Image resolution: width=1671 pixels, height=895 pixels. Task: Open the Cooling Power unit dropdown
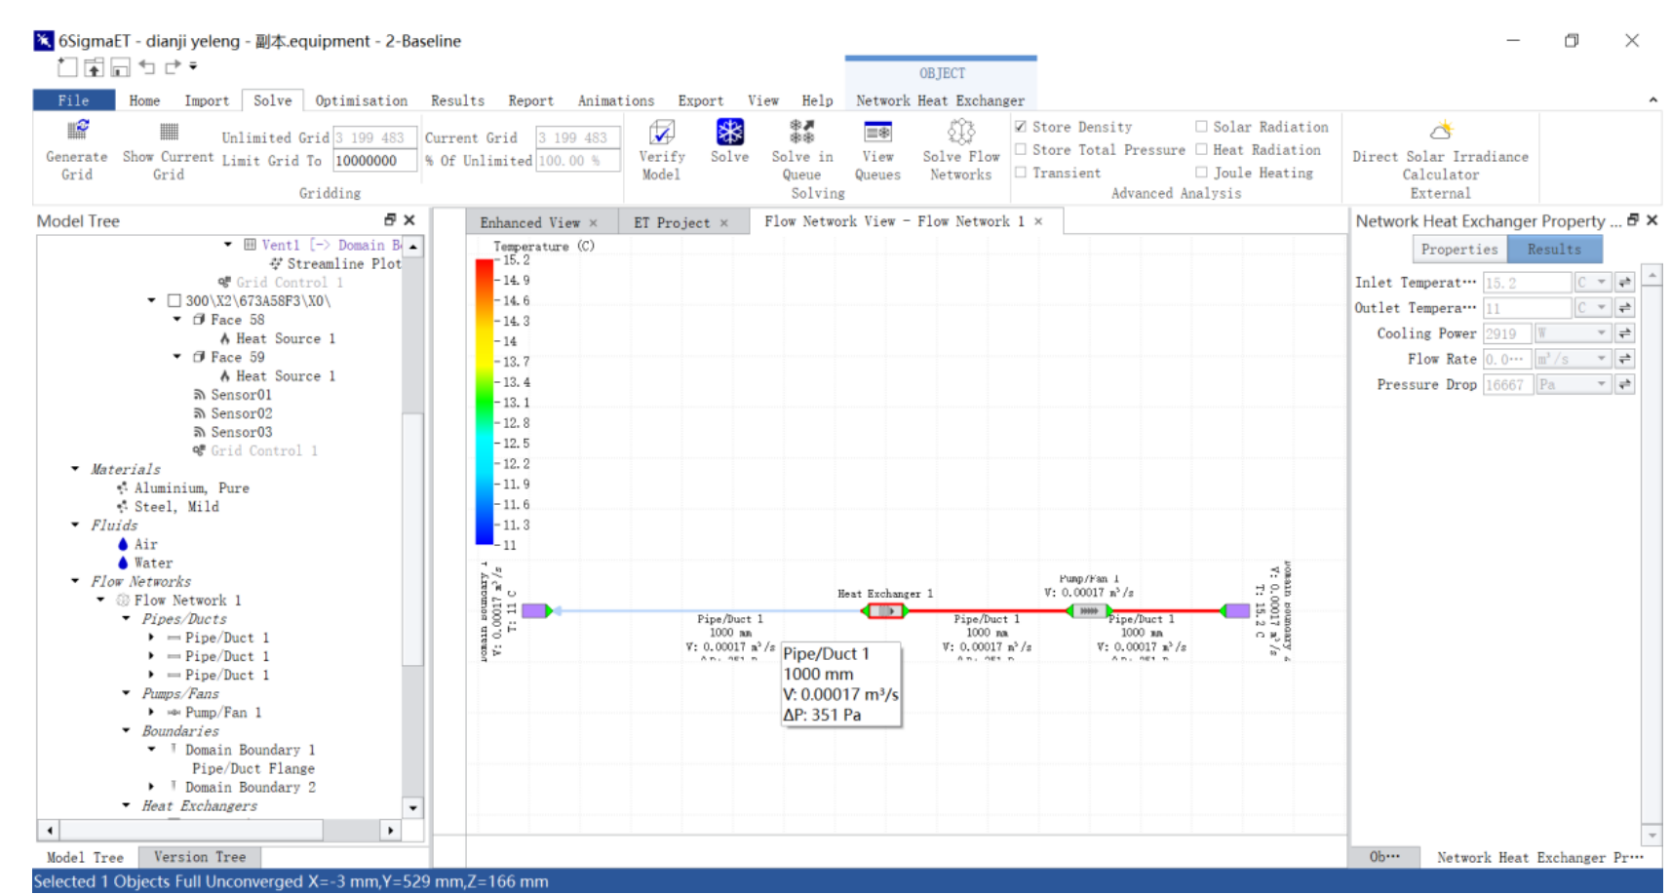pyautogui.click(x=1601, y=333)
